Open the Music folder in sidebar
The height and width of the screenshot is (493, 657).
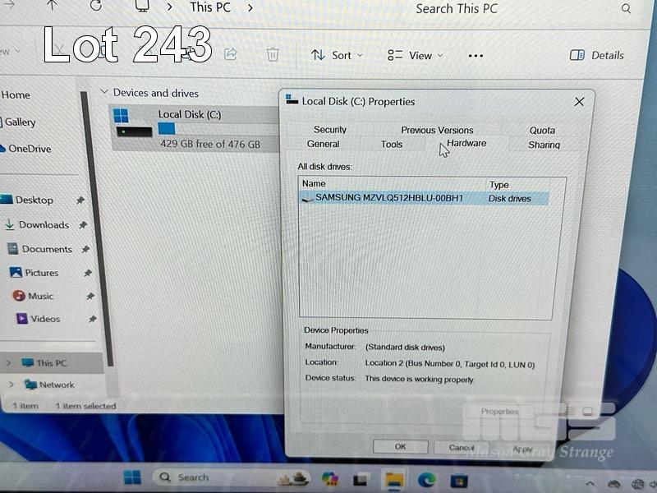pyautogui.click(x=40, y=296)
